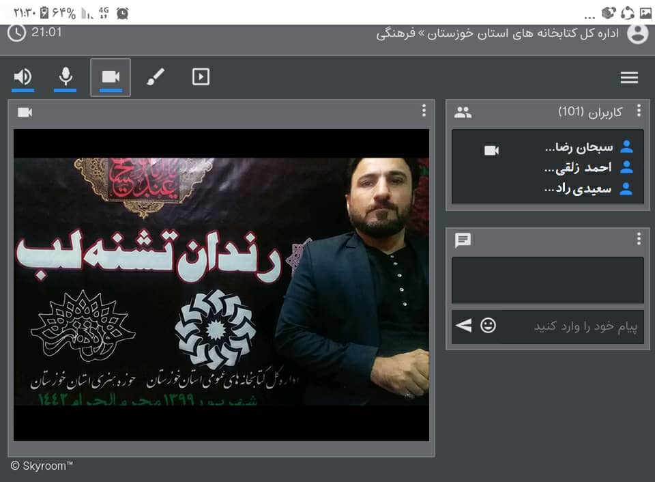655x482 pixels.
Task: Open the emoji picker in the chat
Action: (x=489, y=326)
